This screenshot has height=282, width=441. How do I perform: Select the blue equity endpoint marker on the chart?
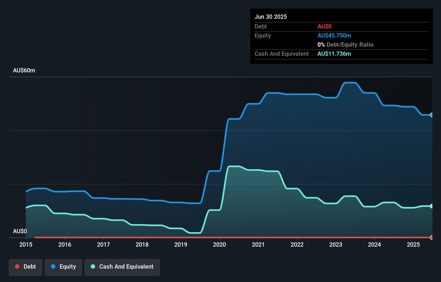pyautogui.click(x=432, y=115)
